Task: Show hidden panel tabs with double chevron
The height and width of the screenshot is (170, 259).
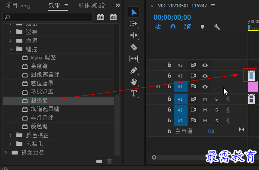Action: (x=117, y=5)
